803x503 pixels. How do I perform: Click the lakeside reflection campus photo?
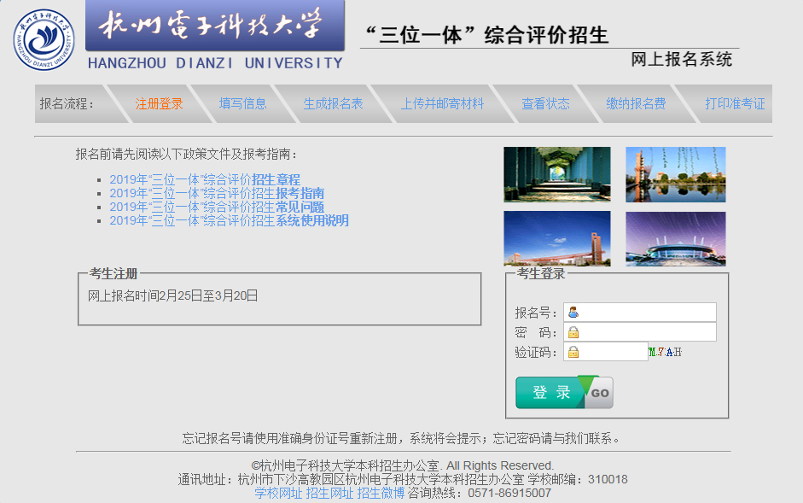[x=676, y=174]
